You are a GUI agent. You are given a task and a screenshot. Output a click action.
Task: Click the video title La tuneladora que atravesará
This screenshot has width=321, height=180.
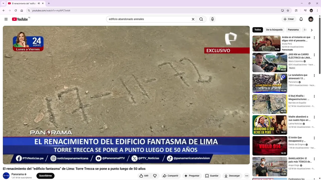pyautogui.click(x=298, y=77)
